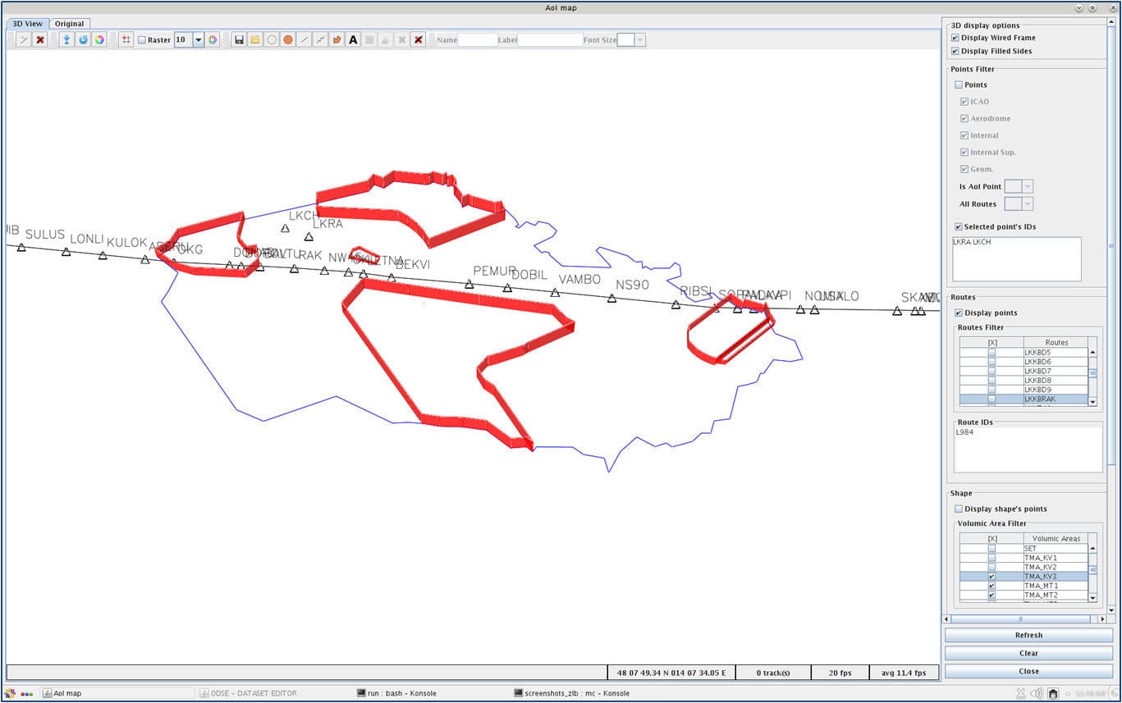Click the red X delete icon
1122x703 pixels.
coord(39,39)
